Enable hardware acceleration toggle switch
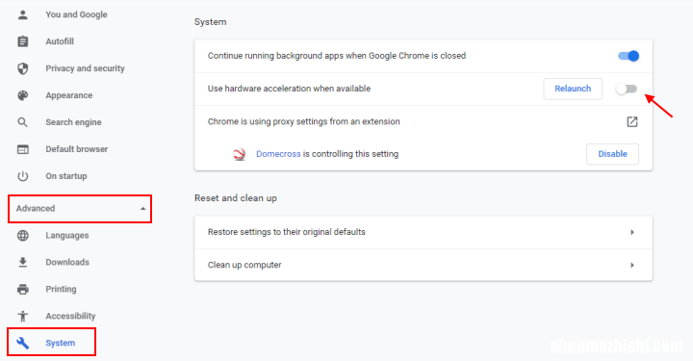693x361 pixels. coord(627,89)
